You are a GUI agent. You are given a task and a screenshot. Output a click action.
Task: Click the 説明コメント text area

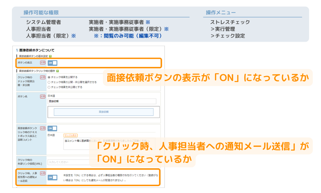coord(75,144)
